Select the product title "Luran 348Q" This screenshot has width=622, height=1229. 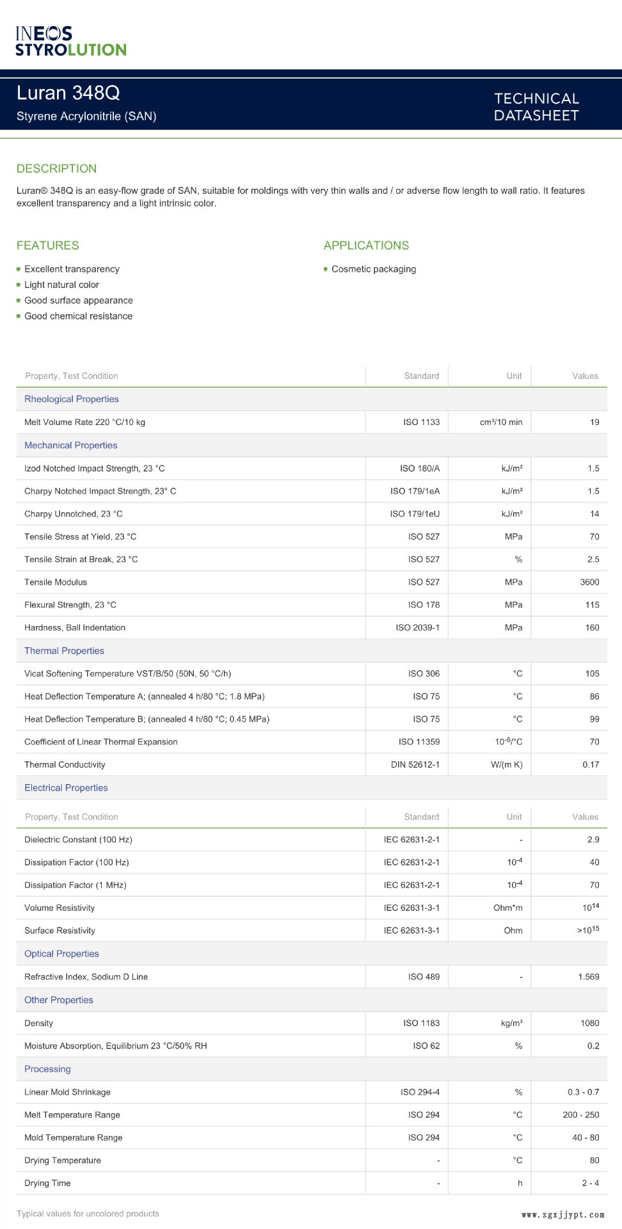click(x=68, y=93)
